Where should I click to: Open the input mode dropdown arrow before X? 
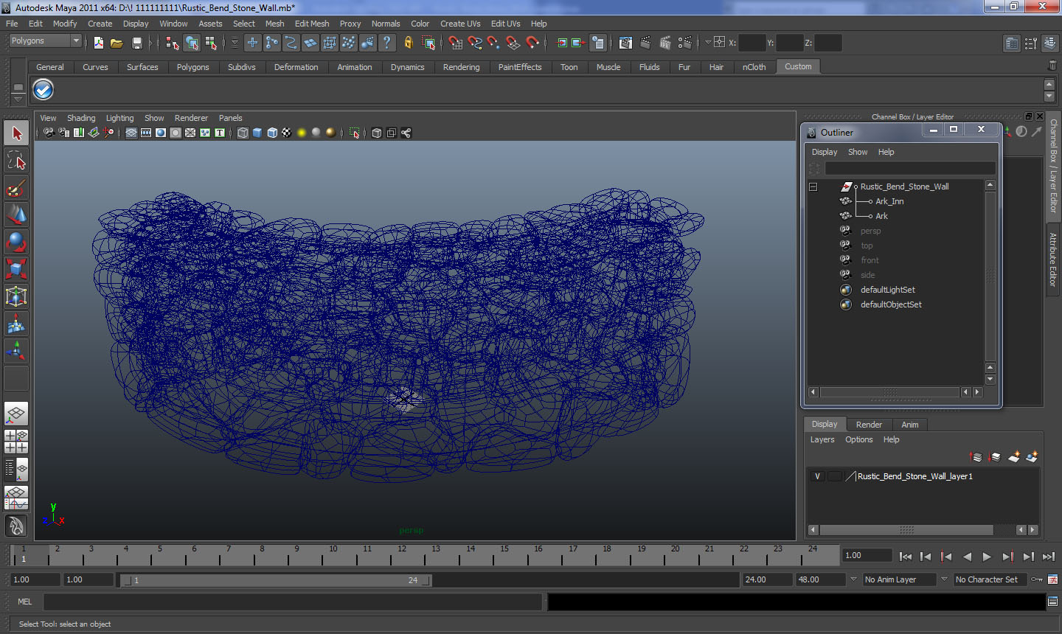coord(708,43)
